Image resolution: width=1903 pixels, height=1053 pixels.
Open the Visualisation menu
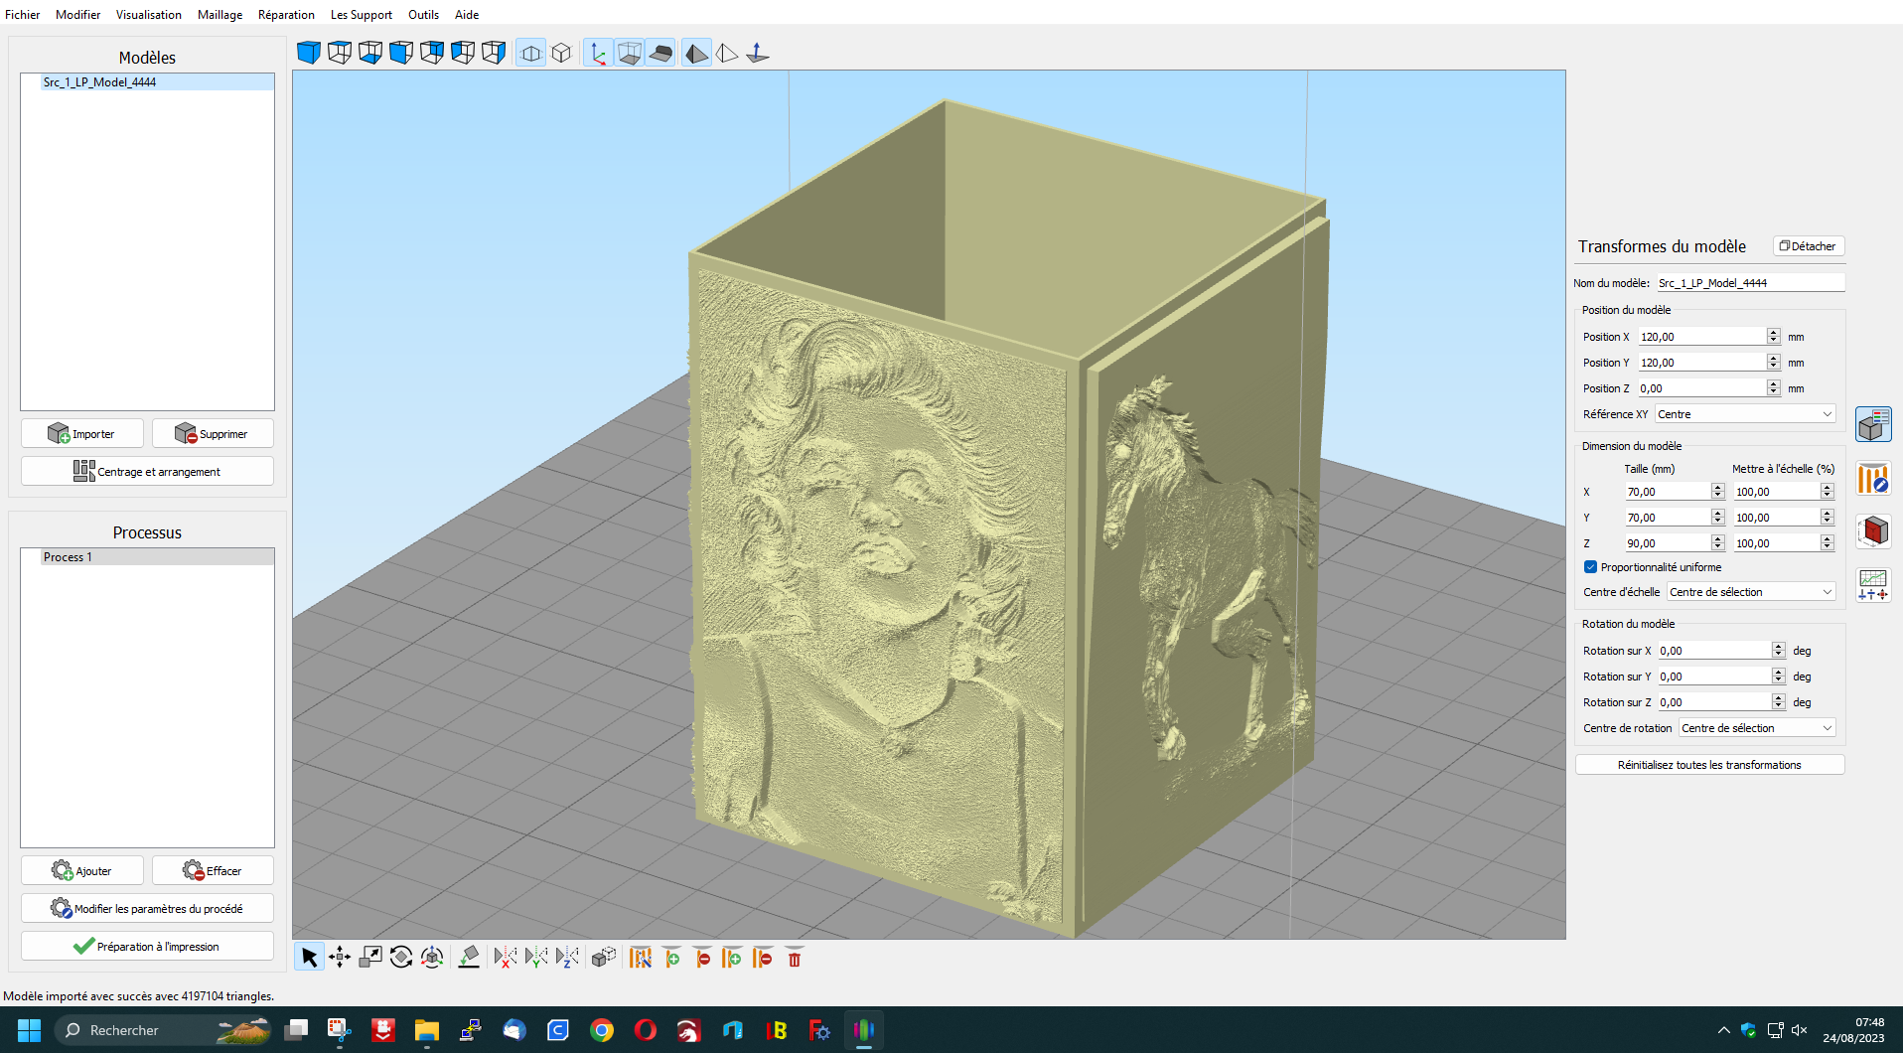[149, 15]
